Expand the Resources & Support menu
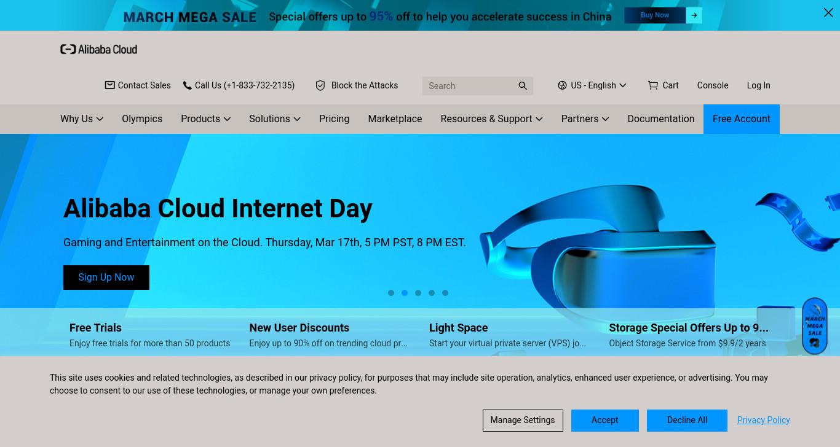840x447 pixels. pos(491,119)
